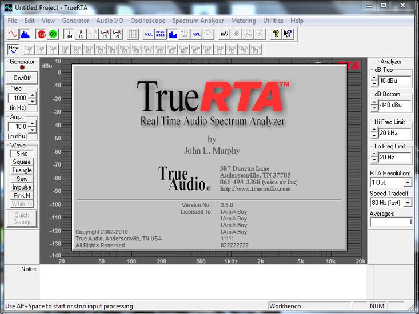Click the CF V/V toolbar icon
419x314 pixels.
click(x=248, y=34)
